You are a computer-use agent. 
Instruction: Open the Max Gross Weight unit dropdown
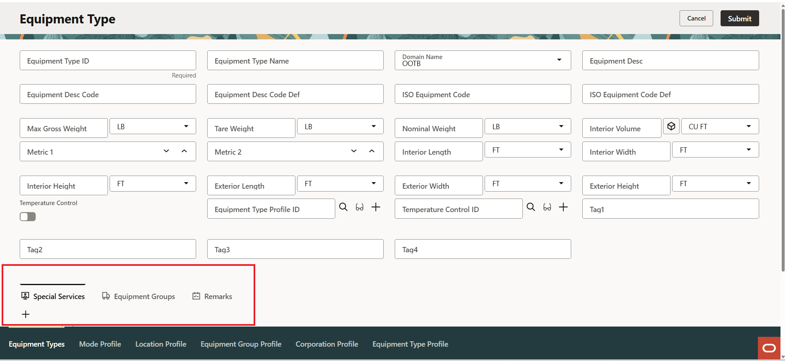tap(153, 126)
